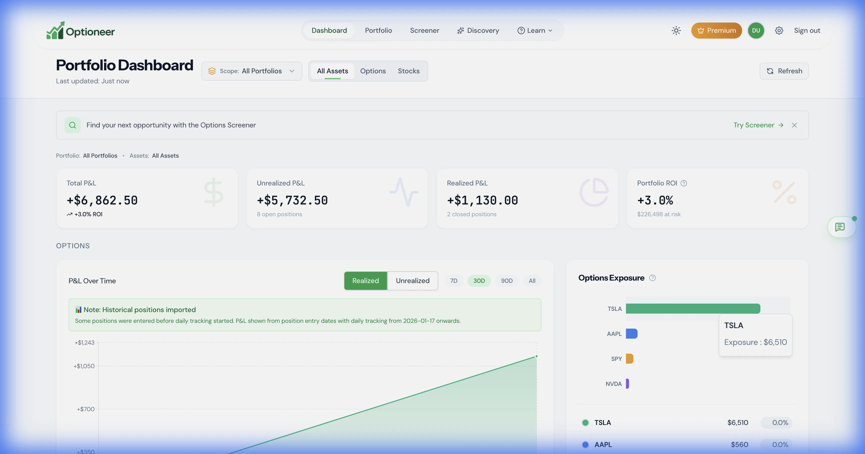The height and width of the screenshot is (454, 865).
Task: Click 'Last updated: Just now' text
Action: click(93, 81)
